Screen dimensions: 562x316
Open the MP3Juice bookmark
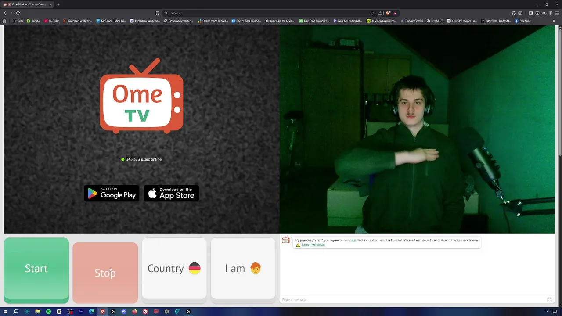pos(111,21)
